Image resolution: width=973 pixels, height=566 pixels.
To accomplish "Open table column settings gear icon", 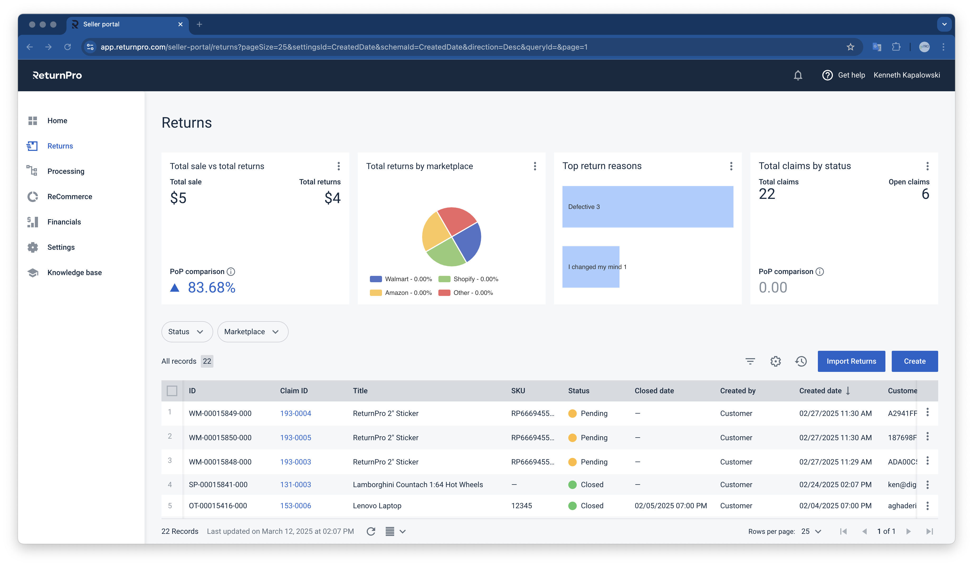I will click(x=775, y=361).
